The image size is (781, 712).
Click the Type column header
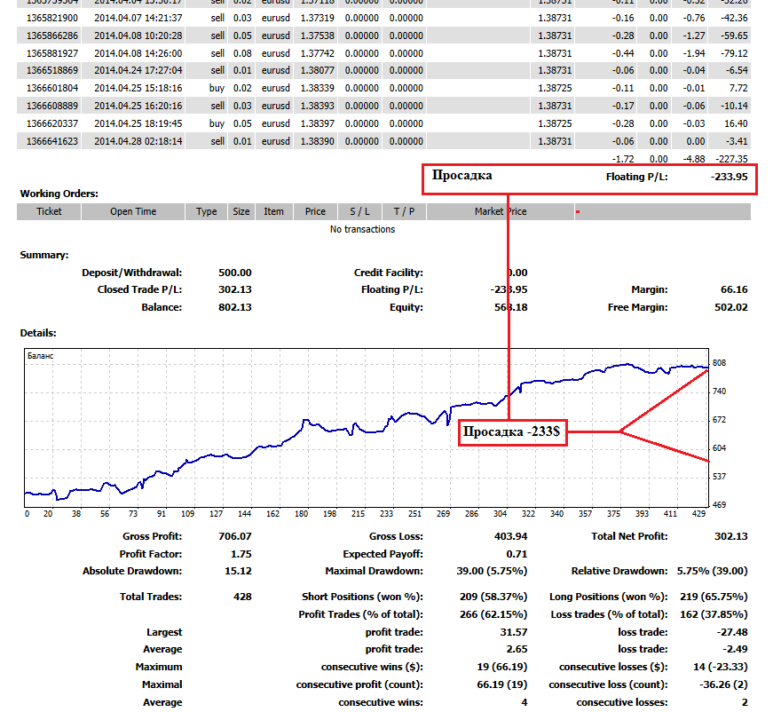point(206,211)
